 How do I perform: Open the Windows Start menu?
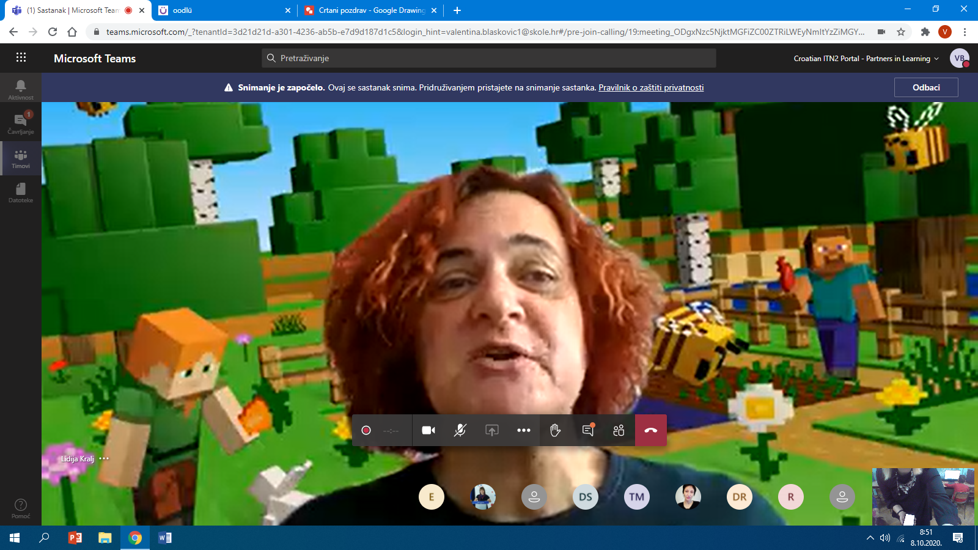[x=15, y=538]
